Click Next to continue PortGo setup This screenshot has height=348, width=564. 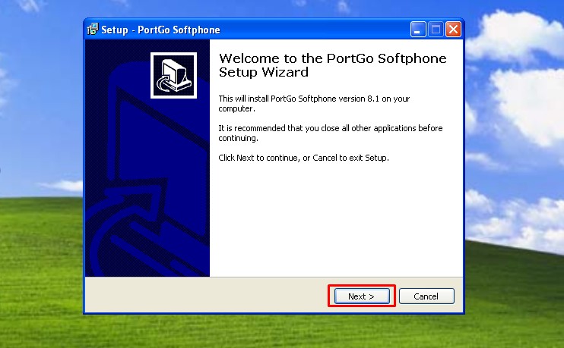tap(362, 296)
